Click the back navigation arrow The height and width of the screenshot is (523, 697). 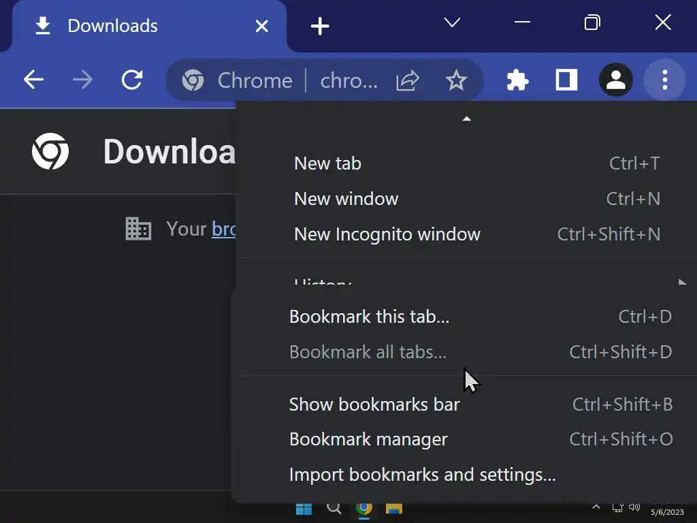[34, 80]
